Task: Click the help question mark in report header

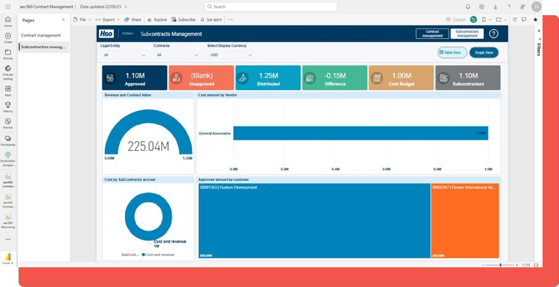Action: (x=493, y=34)
